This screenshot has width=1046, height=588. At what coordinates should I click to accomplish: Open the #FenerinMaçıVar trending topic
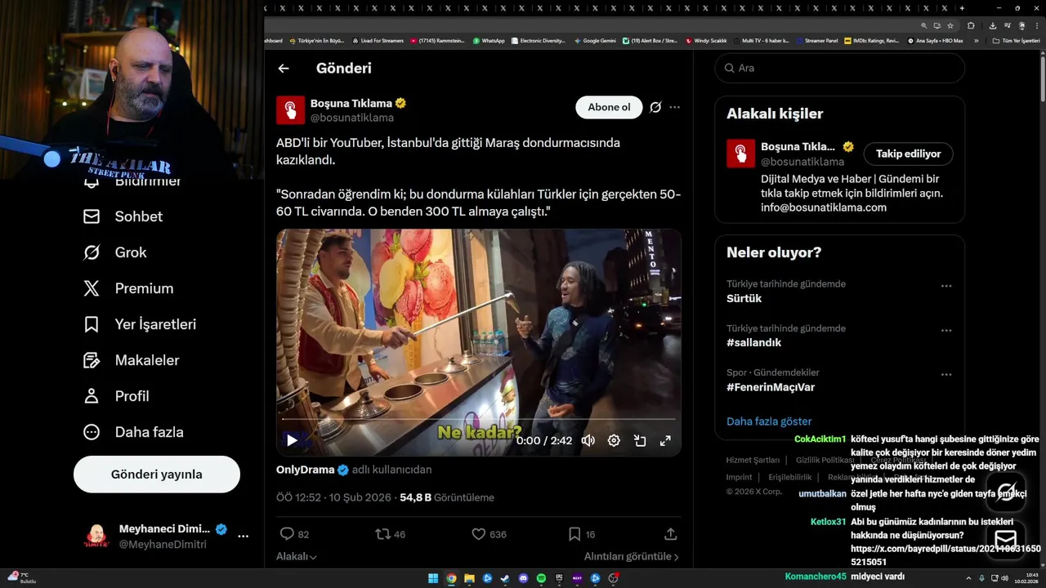tap(771, 387)
